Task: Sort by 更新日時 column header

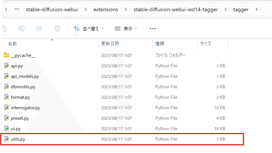Action: click(110, 44)
